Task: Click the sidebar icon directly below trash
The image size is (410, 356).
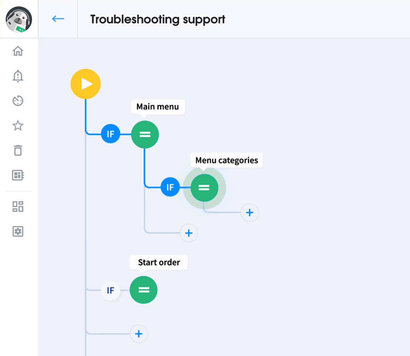Action: click(18, 175)
